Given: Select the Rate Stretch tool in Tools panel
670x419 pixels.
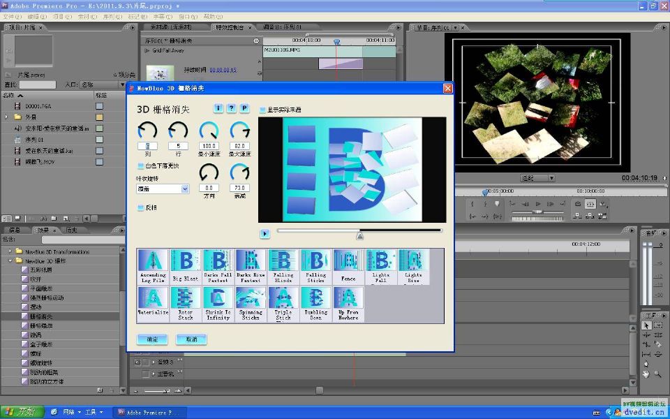Looking at the screenshot, I should point(646,344).
